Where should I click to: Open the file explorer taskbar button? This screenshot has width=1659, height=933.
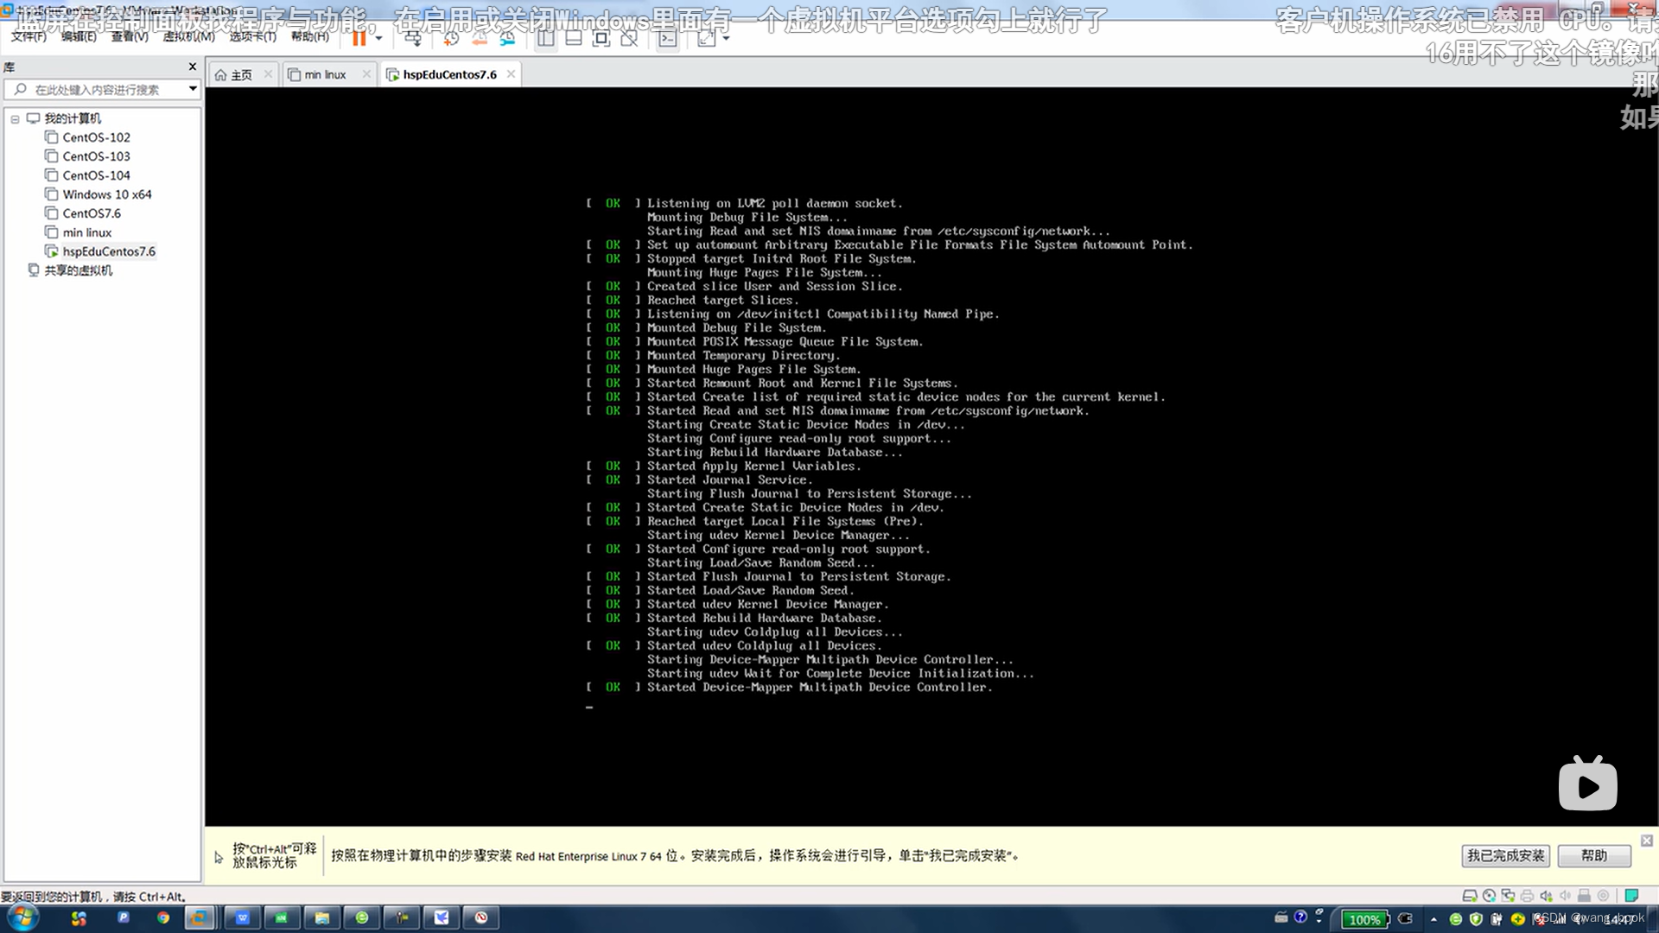tap(321, 917)
